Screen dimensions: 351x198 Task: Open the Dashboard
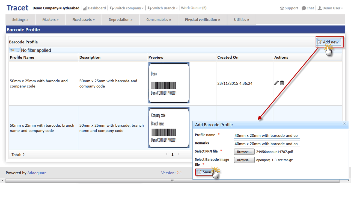pyautogui.click(x=94, y=8)
